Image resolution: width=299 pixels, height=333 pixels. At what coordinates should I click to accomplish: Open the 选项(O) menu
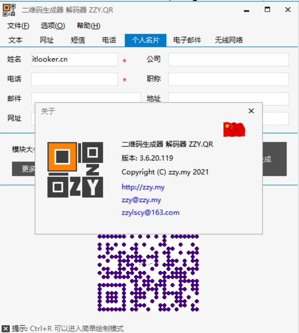[x=53, y=26]
